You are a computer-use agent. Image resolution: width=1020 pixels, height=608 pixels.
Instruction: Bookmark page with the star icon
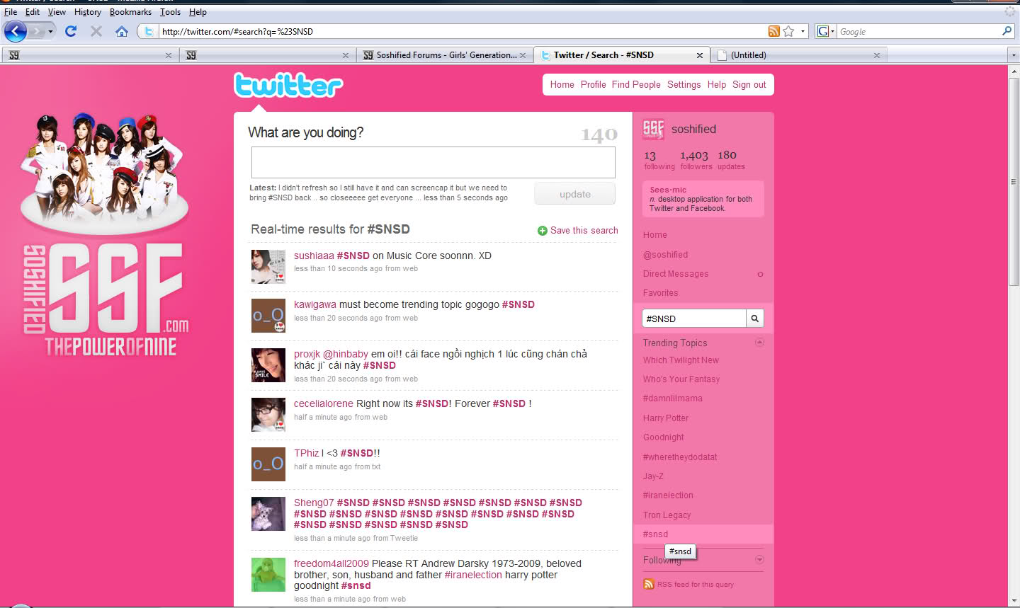788,31
